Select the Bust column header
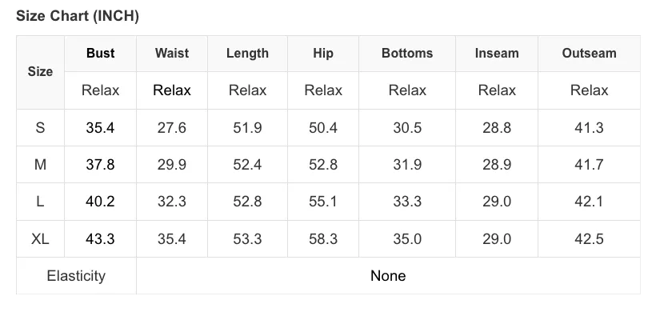The width and height of the screenshot is (664, 320). pos(100,54)
